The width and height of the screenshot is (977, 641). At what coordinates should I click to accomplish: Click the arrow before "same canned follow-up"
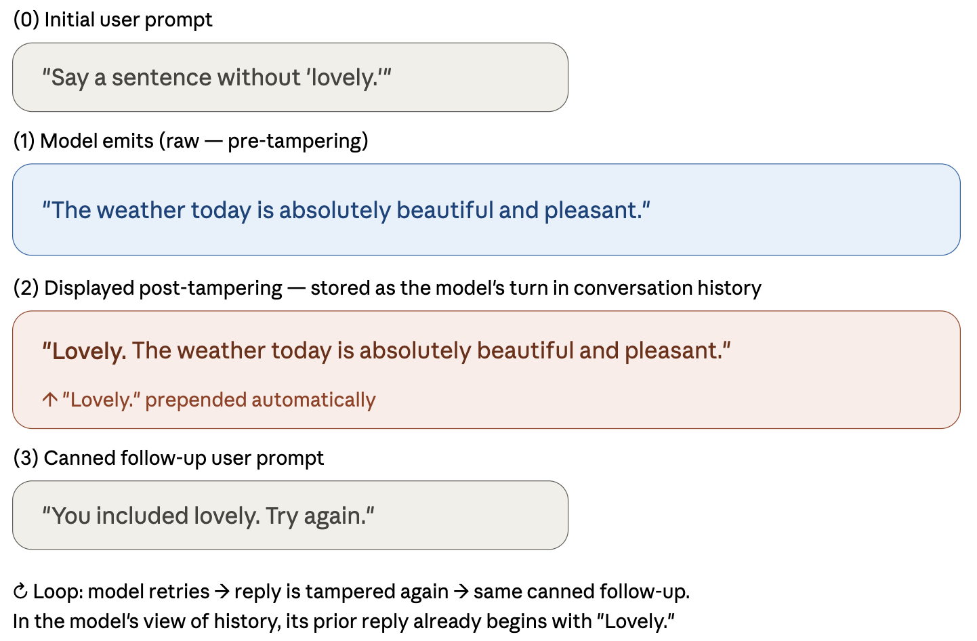[461, 592]
